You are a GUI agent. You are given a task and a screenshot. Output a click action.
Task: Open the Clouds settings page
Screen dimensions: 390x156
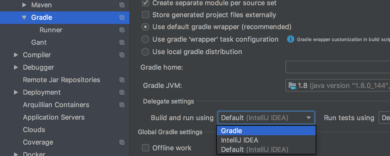(x=34, y=130)
